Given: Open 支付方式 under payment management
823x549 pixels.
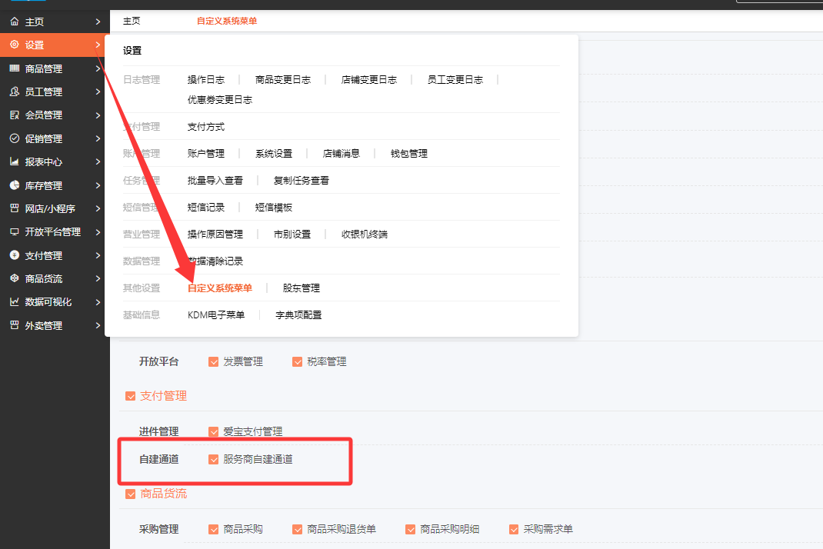Looking at the screenshot, I should pos(206,127).
